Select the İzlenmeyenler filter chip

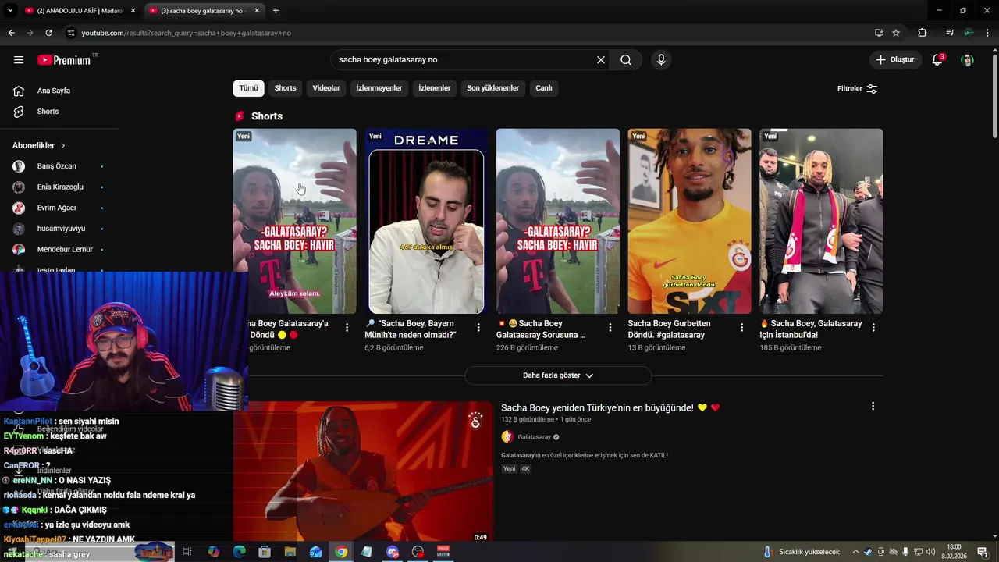coord(379,88)
